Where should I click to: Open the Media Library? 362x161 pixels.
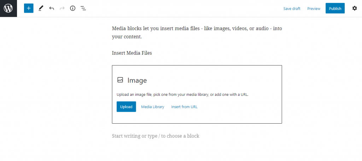[x=153, y=107]
